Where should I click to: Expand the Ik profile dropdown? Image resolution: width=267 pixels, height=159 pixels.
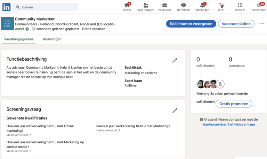pos(221,7)
